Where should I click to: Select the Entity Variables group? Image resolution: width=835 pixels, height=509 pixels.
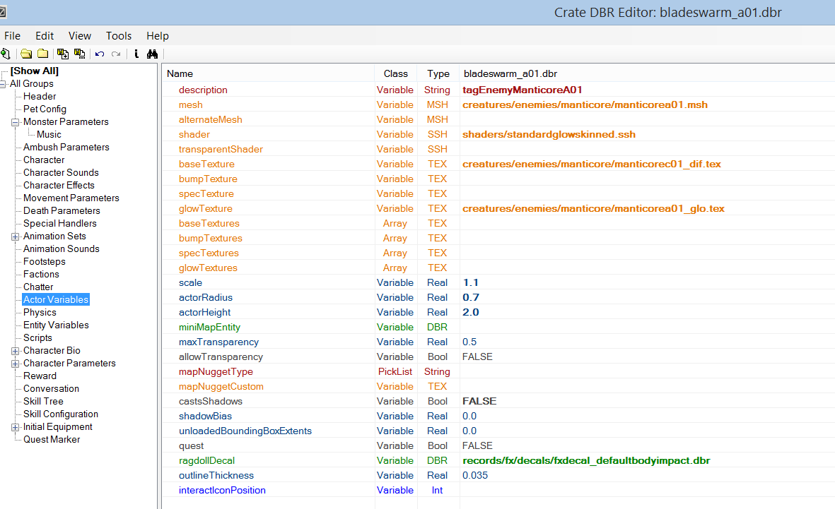pyautogui.click(x=56, y=325)
